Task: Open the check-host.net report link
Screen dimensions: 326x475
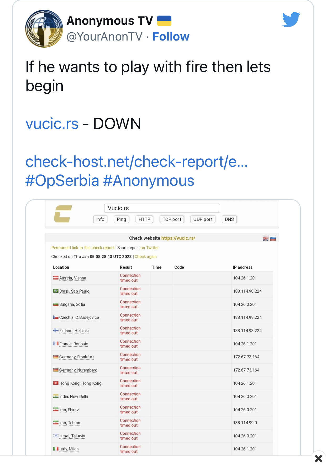Action: [136, 161]
